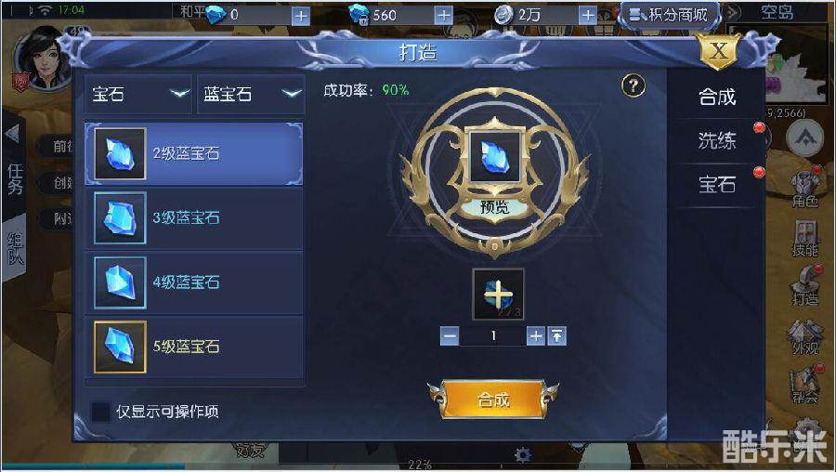Open the 积分商城 points shop
The image size is (836, 472).
click(669, 15)
